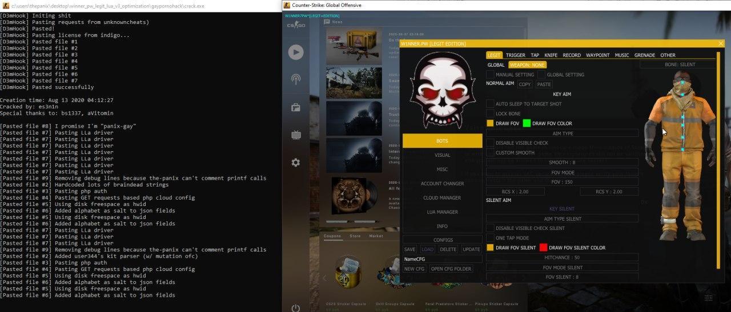
Task: Select the Global sub-tab
Action: tap(496, 65)
